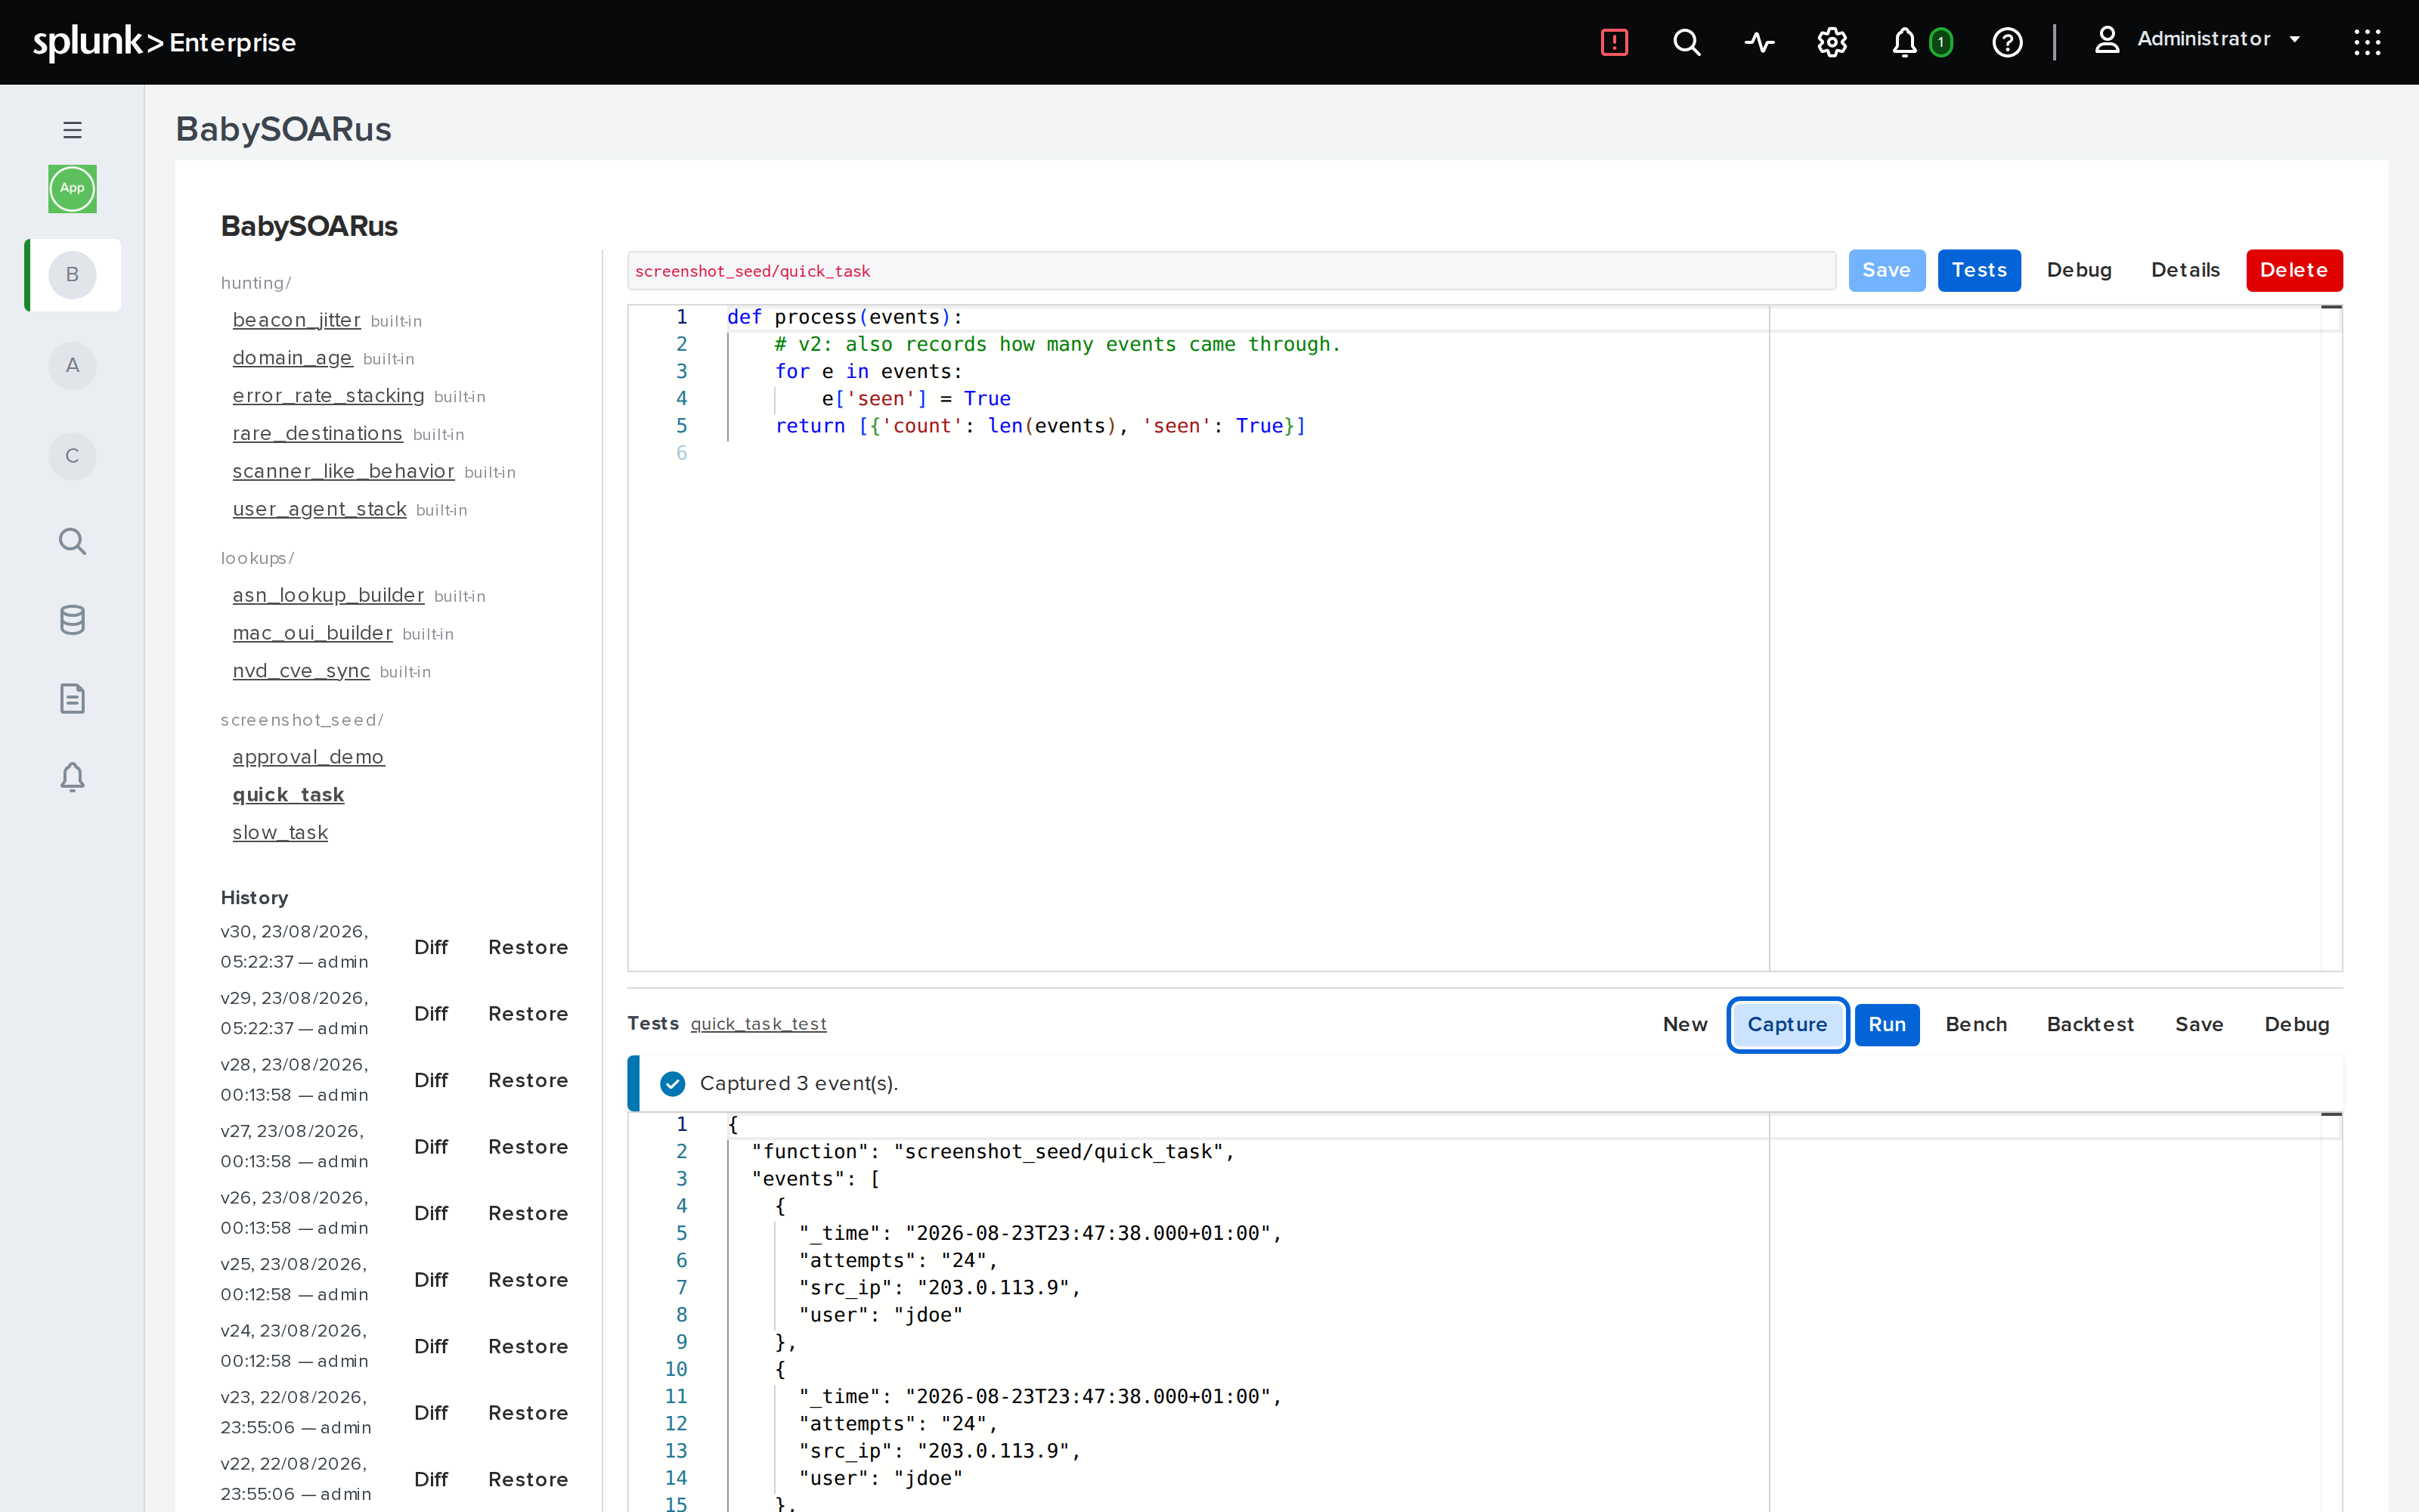
Task: Click Debug in the Tests toolbar
Action: click(x=2297, y=1024)
